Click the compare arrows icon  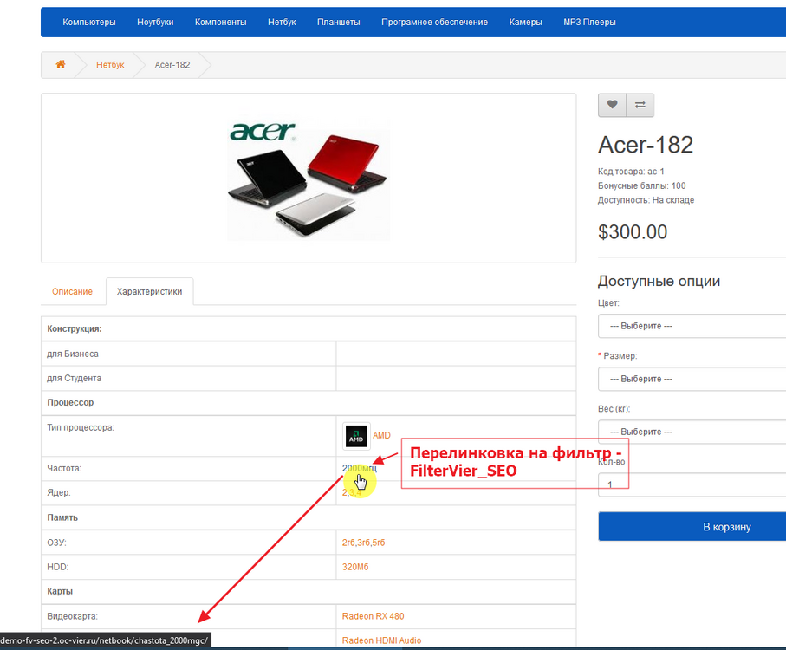640,104
